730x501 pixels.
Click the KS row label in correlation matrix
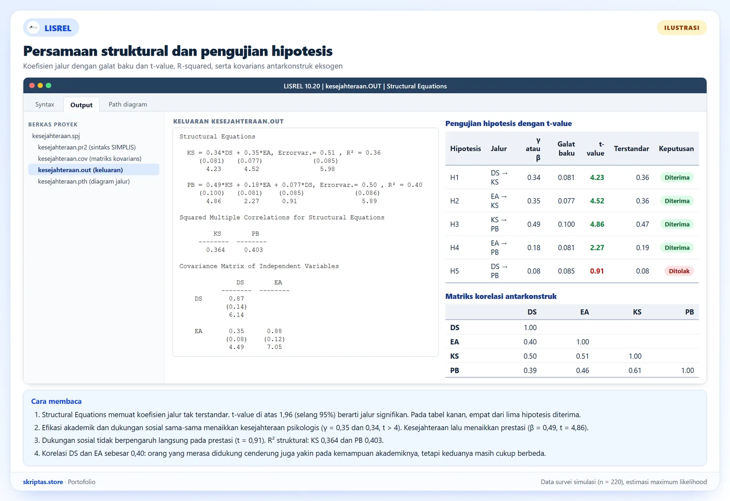[454, 356]
